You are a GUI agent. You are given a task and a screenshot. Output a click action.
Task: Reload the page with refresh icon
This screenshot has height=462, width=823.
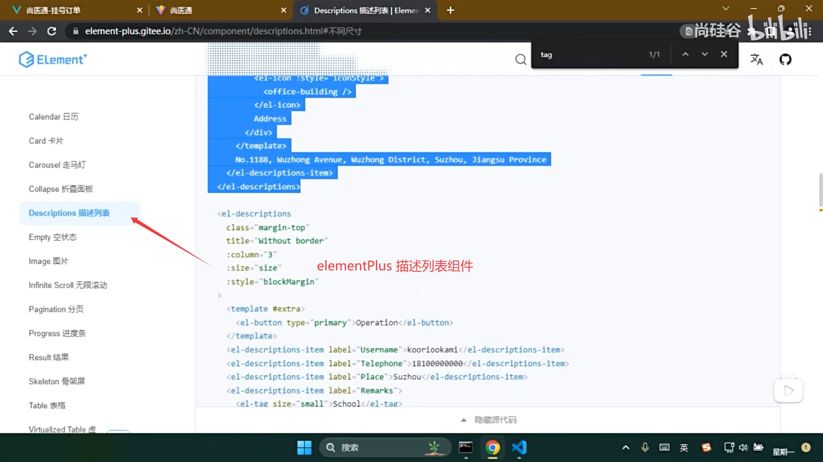coord(52,31)
